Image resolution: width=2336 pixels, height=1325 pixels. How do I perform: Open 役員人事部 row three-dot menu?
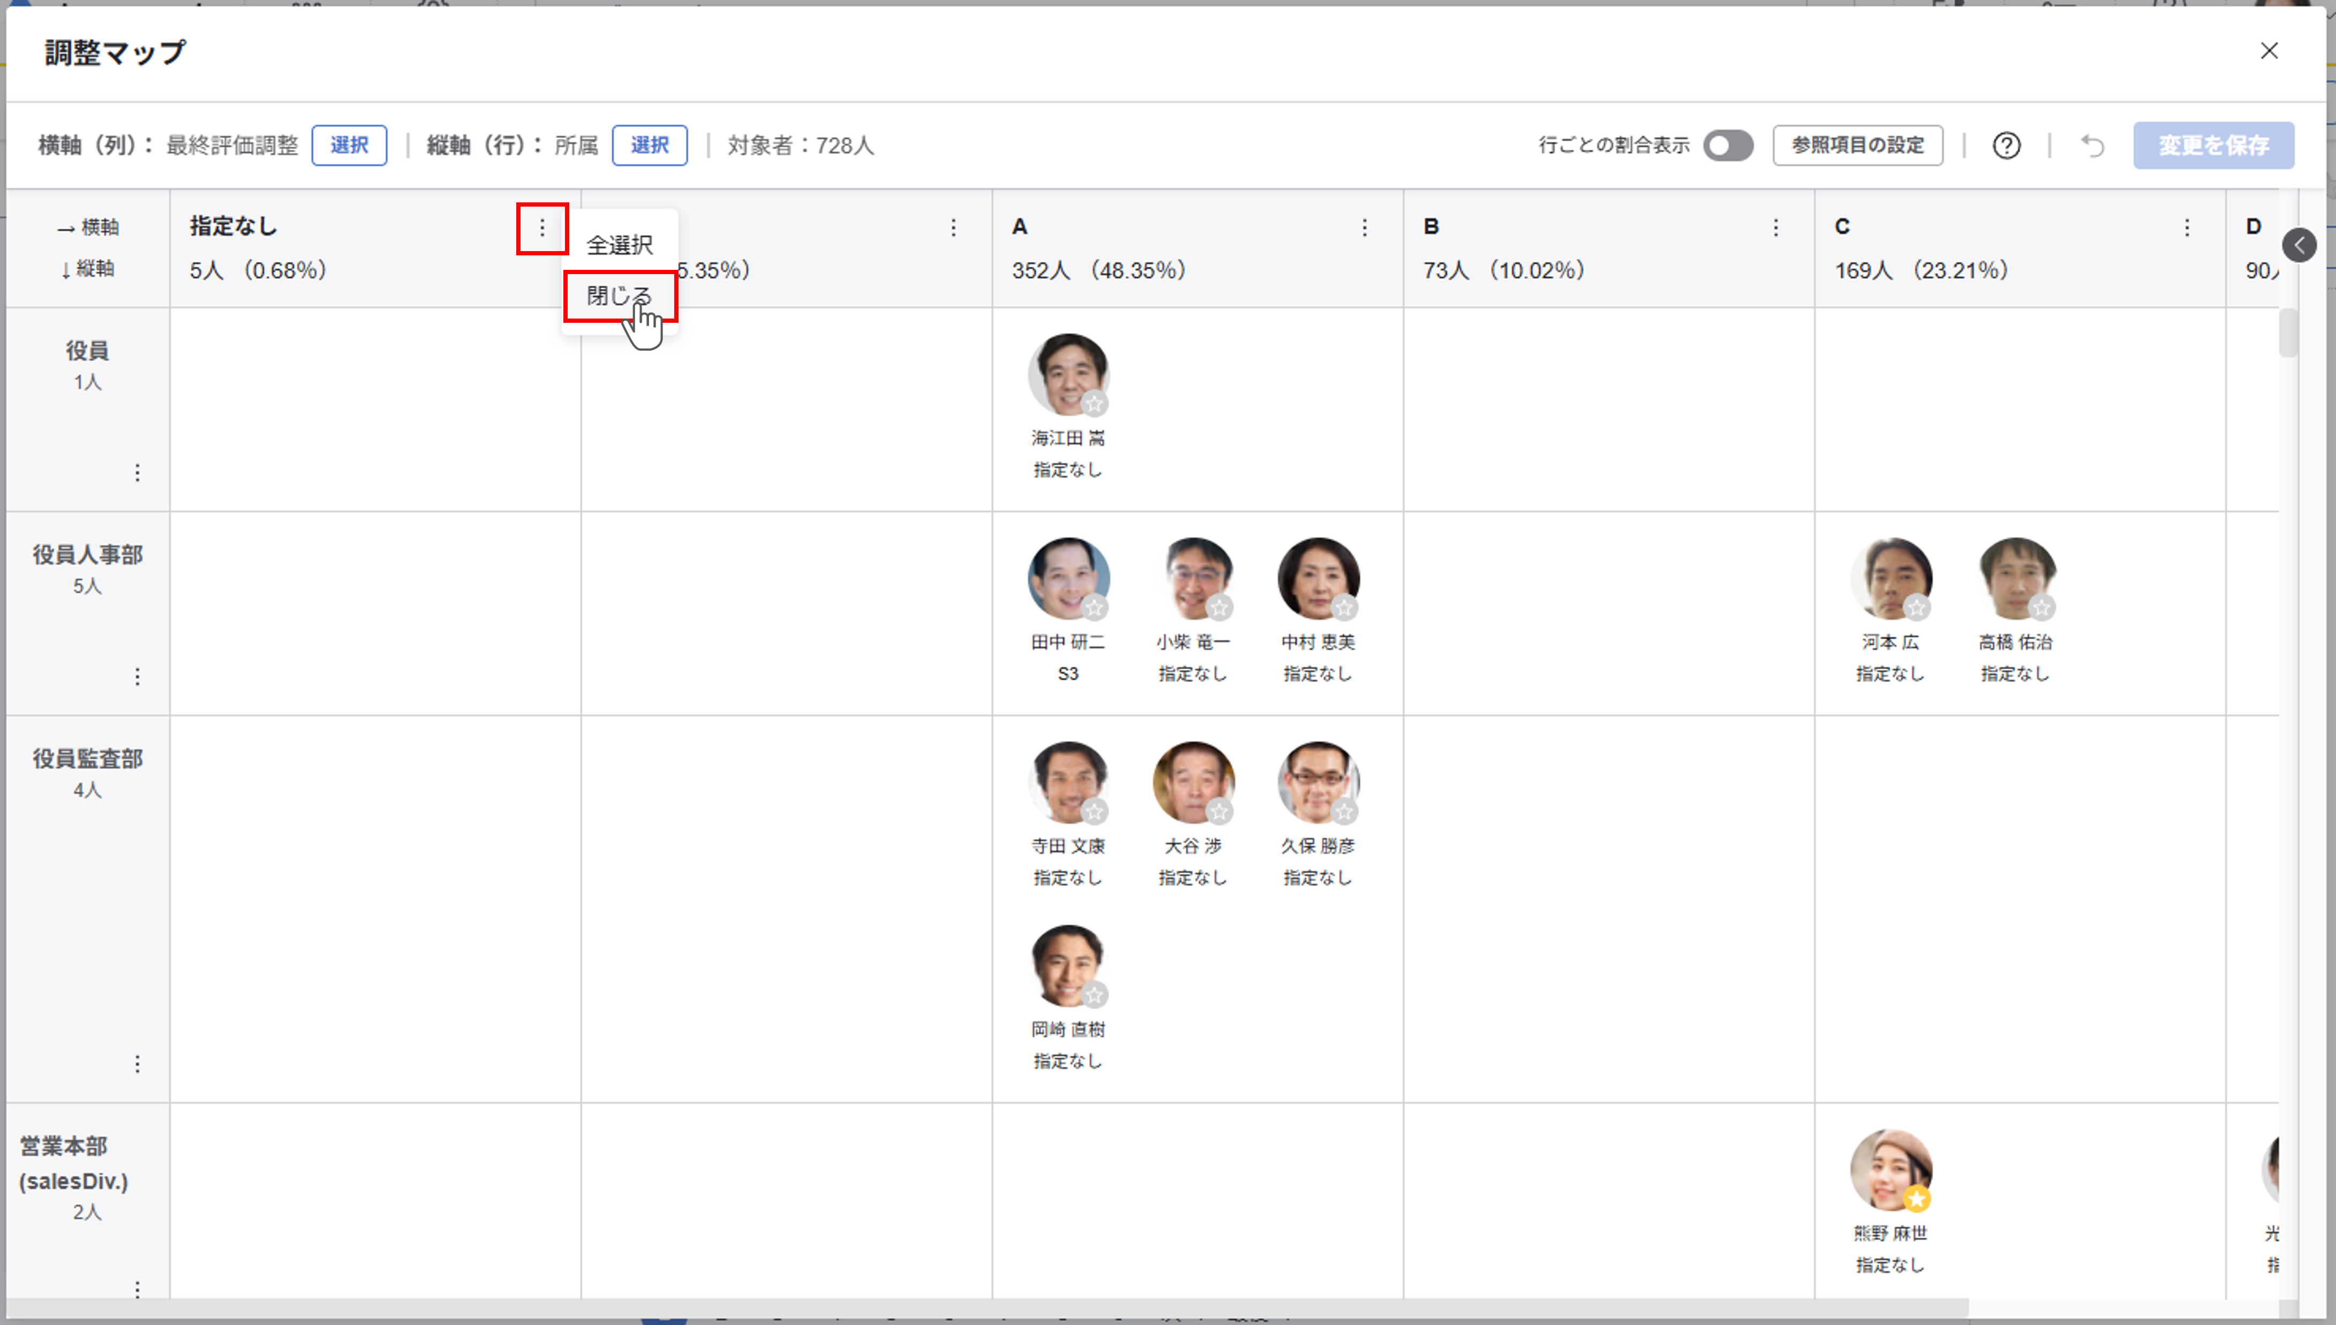pos(138,676)
